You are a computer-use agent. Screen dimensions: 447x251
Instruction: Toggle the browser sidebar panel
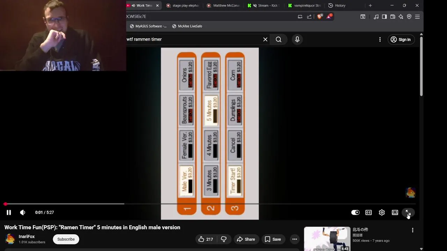[x=384, y=16]
